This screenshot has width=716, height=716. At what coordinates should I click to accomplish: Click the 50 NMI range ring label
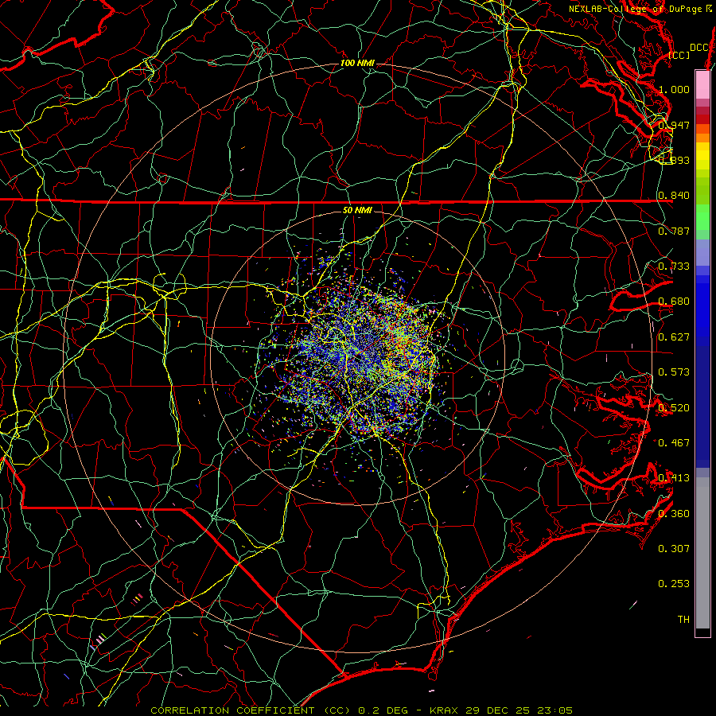click(x=357, y=210)
